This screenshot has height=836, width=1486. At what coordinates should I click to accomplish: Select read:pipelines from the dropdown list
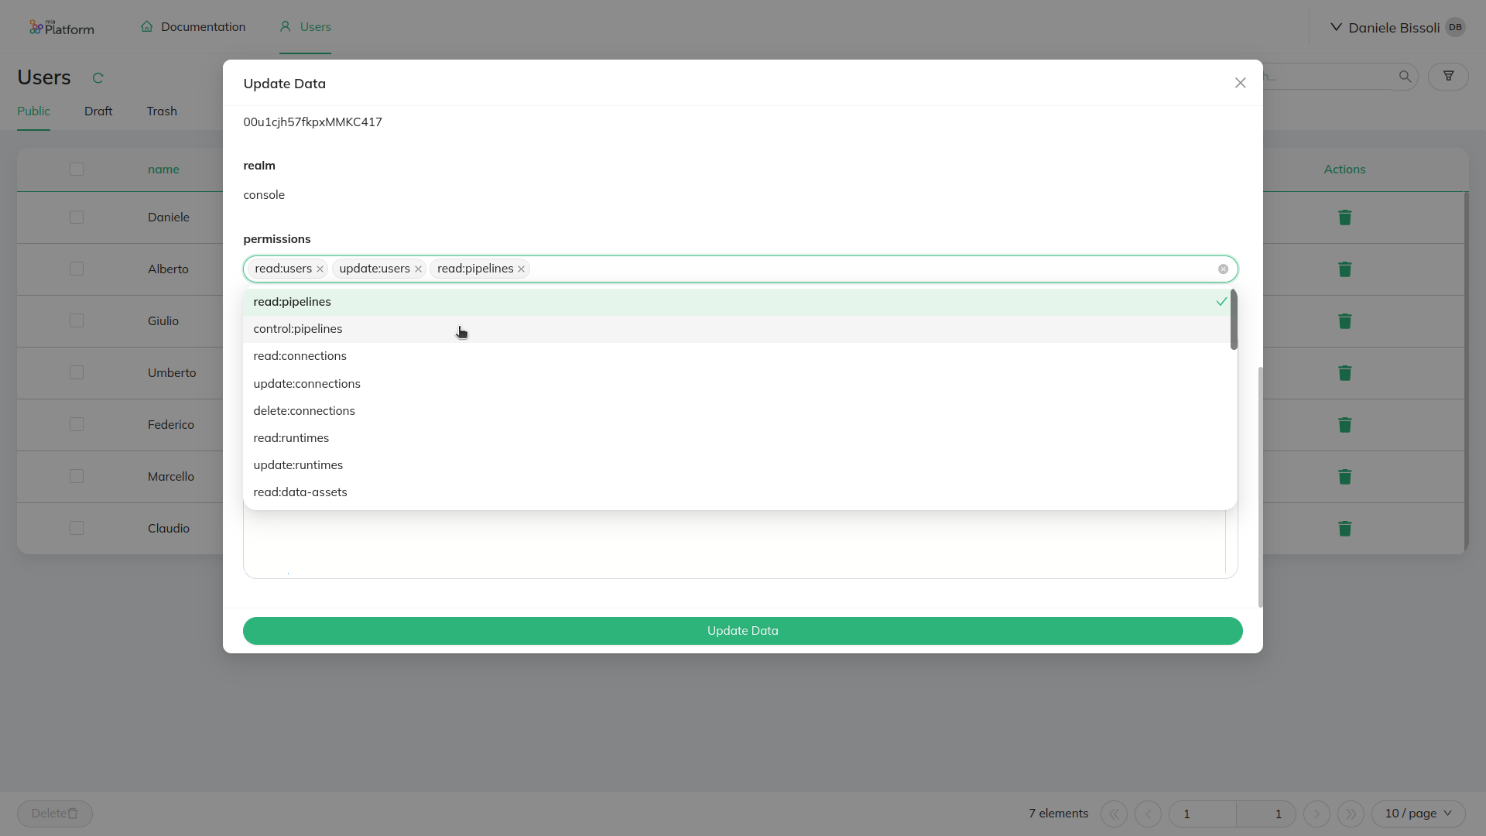pos(292,301)
